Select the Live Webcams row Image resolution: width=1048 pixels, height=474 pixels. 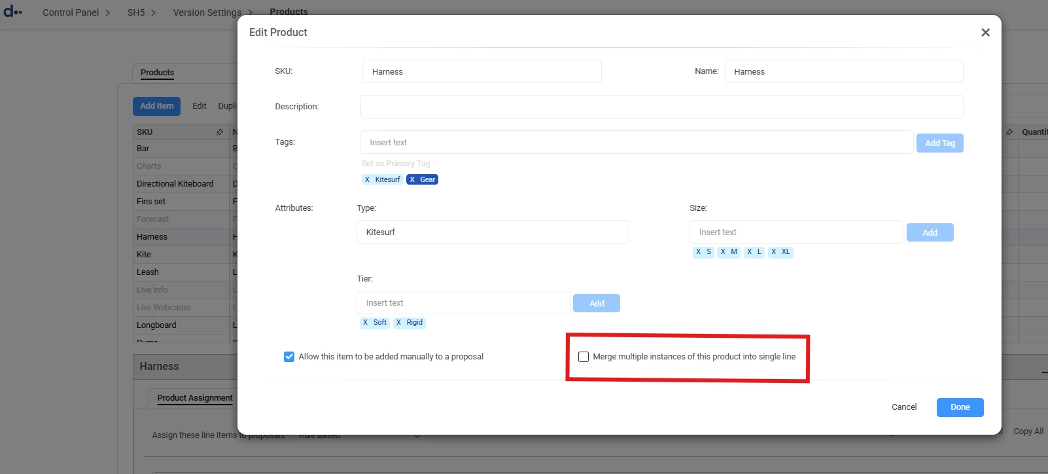click(x=181, y=308)
